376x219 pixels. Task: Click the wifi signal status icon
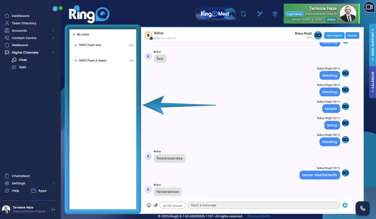click(275, 14)
